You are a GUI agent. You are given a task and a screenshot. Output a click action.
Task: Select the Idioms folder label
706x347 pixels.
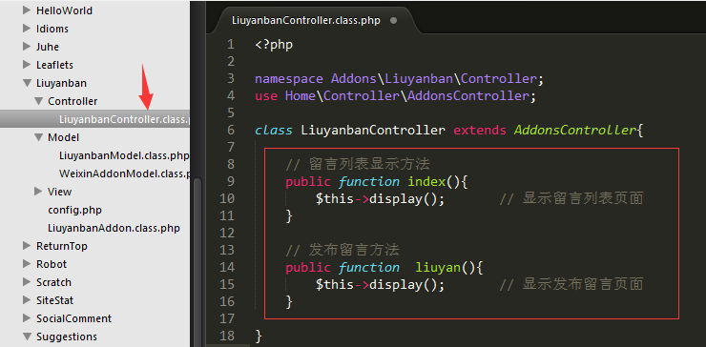52,29
